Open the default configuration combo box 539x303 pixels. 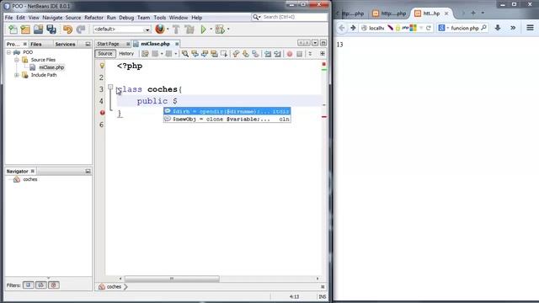coord(122,29)
